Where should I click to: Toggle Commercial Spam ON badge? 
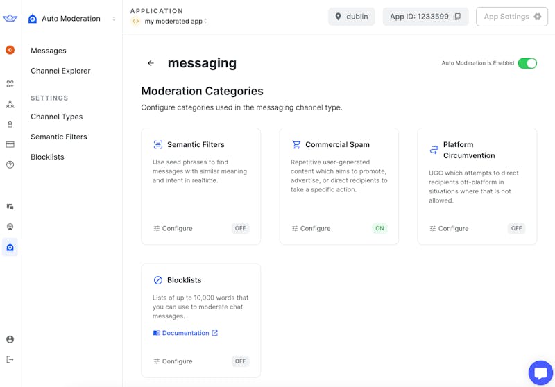379,228
